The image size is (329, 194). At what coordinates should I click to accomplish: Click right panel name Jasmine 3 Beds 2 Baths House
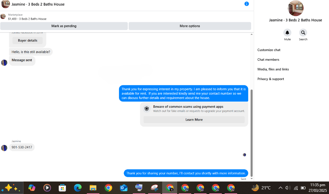pos(296,20)
